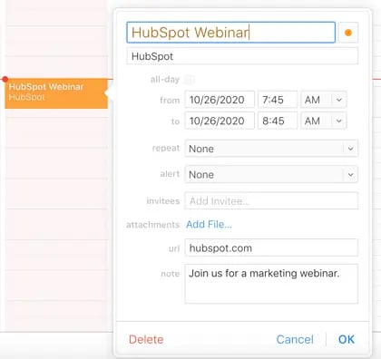Screen dimensions: 381x359
Task: Edit the HubSpot location field
Action: (242, 56)
